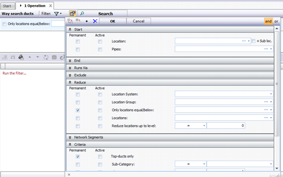This screenshot has width=283, height=177.
Task: Click the print preview icon in lower toolbar
Action: click(21, 57)
